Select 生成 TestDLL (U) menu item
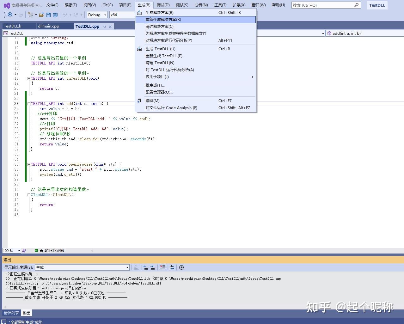Viewport: 404px width, 324px height. (196, 49)
